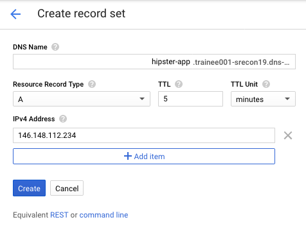This screenshot has height=231, width=306.
Task: Remove the 146.148.112.234 address entry
Action: coord(288,135)
